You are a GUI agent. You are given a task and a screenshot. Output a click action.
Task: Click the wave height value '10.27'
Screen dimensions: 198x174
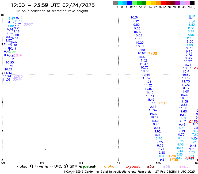(x=188, y=61)
